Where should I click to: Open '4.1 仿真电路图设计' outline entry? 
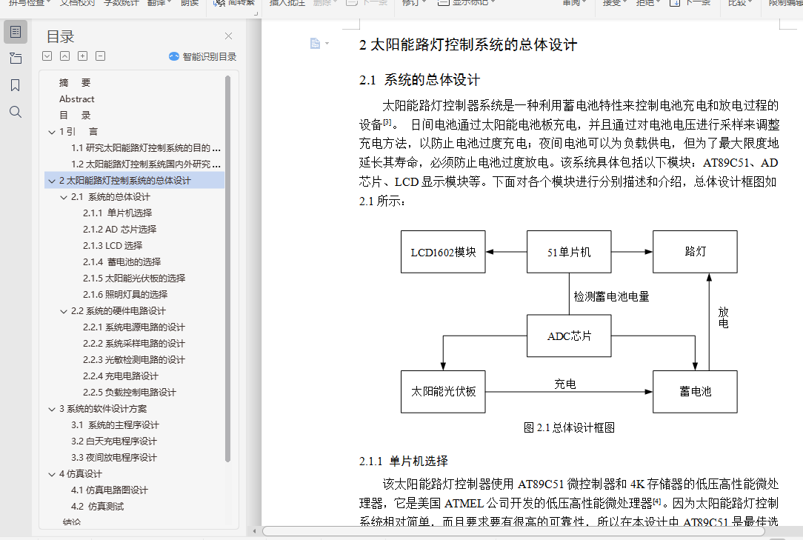point(110,490)
